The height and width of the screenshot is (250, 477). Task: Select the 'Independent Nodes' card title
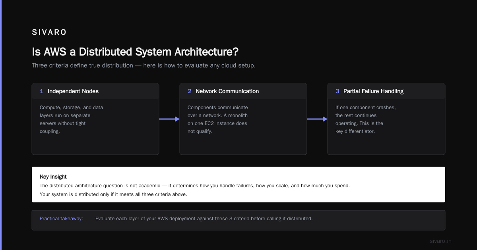tap(73, 91)
